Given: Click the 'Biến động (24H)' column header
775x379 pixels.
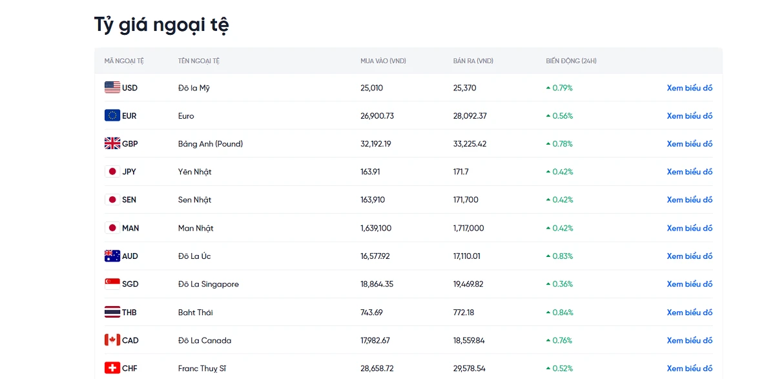Looking at the screenshot, I should click(571, 61).
